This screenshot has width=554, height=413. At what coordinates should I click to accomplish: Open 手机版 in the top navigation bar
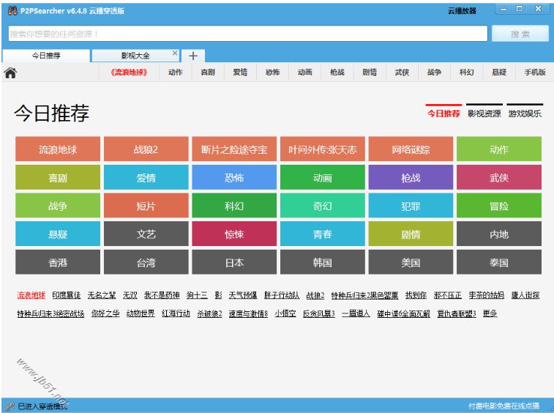point(535,72)
